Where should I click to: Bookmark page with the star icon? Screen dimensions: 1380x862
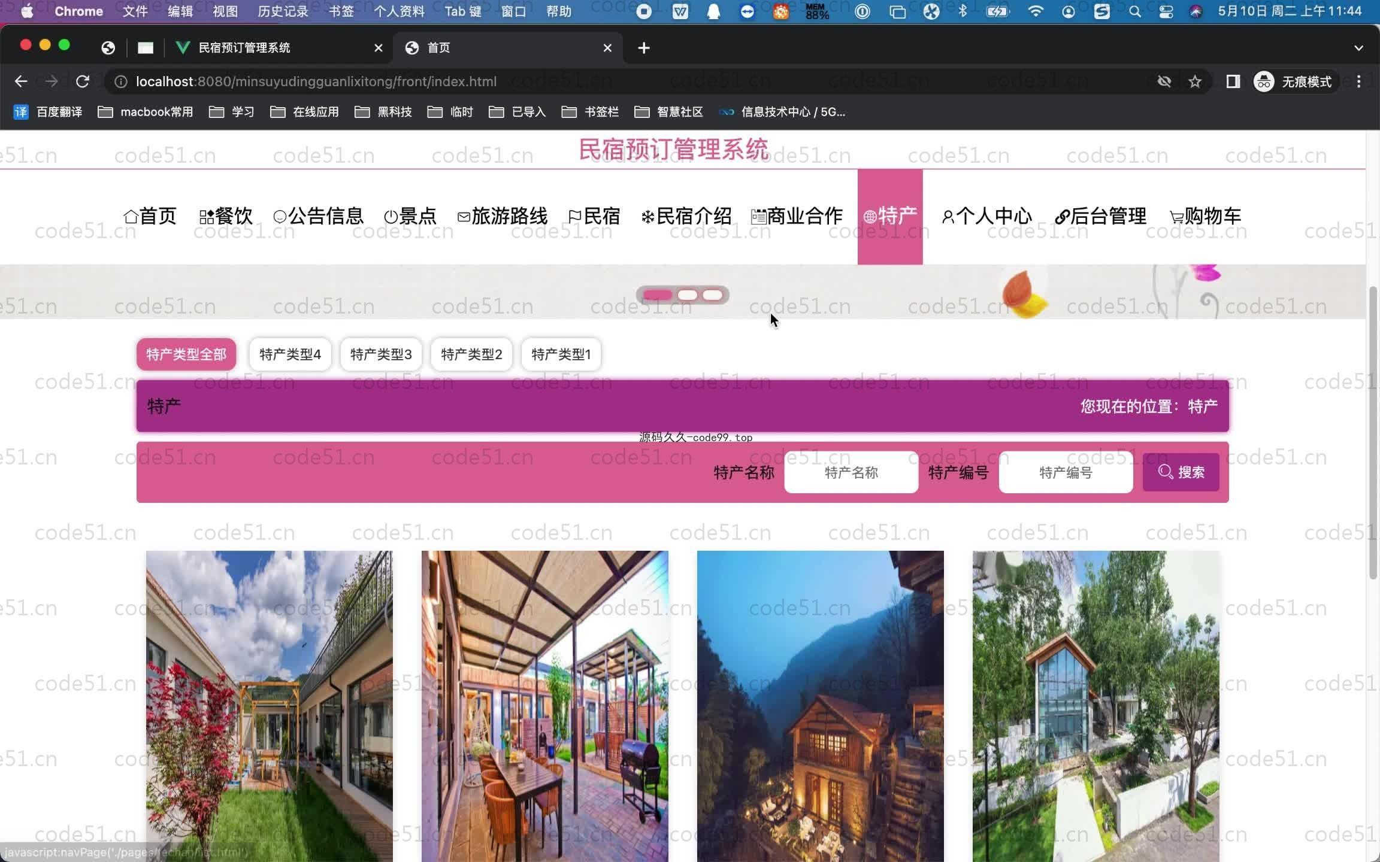(1195, 81)
